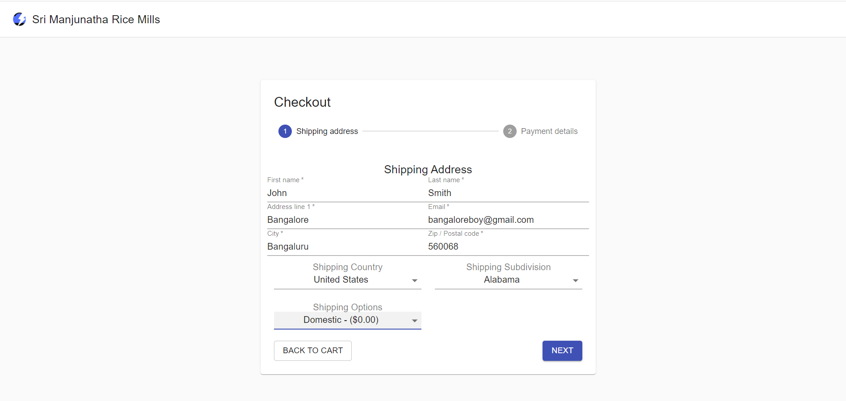Click the Checkout heading text
This screenshot has width=846, height=401.
coord(302,102)
